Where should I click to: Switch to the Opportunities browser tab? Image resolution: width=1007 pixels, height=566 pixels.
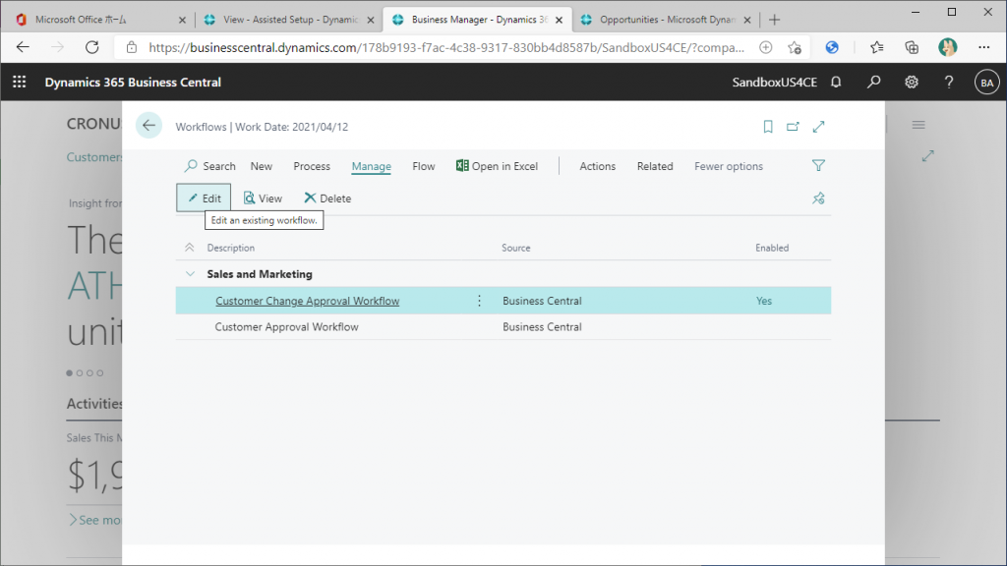(x=666, y=20)
